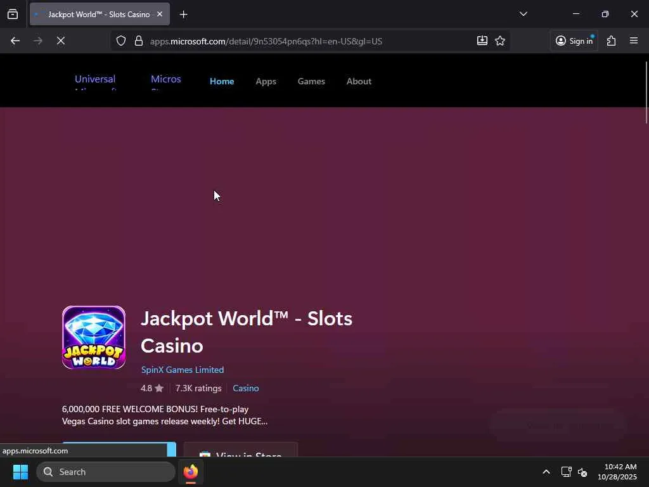Click the Jackpot World app icon
The image size is (649, 487).
pos(94,337)
